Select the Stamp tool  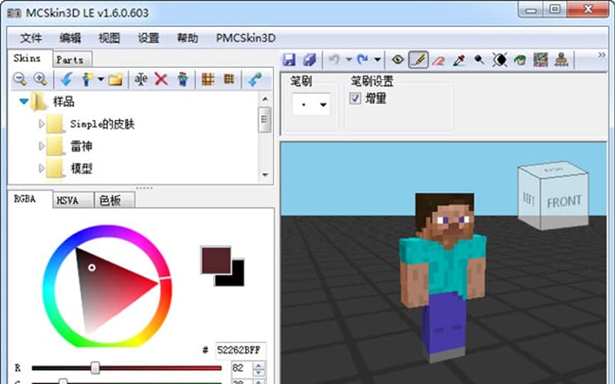[x=561, y=60]
